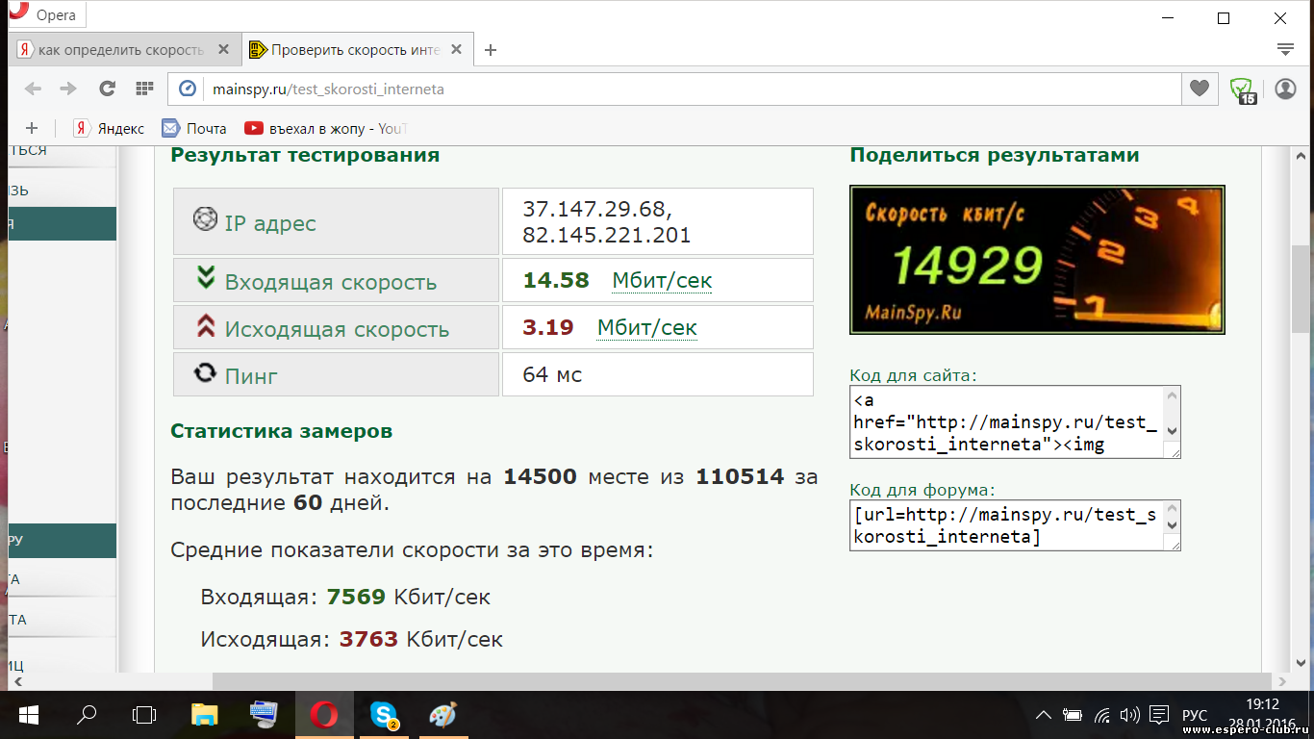Open the clock showing 19:12
Viewport: 1314px width, 739px height.
tap(1262, 705)
